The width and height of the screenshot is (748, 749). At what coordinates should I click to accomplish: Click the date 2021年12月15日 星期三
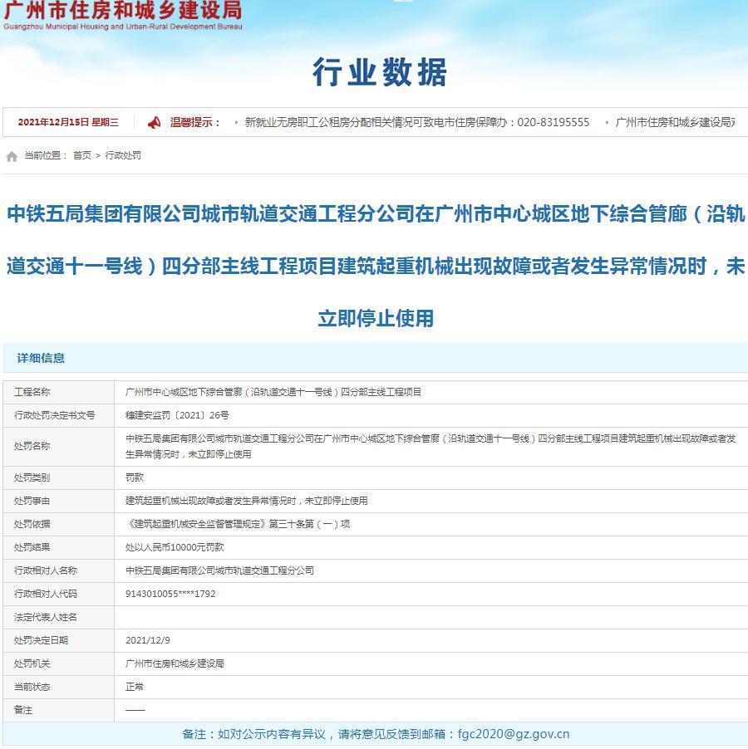(x=68, y=122)
